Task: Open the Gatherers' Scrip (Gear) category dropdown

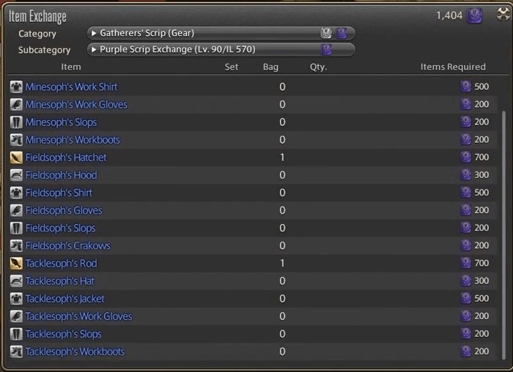Action: pos(221,34)
